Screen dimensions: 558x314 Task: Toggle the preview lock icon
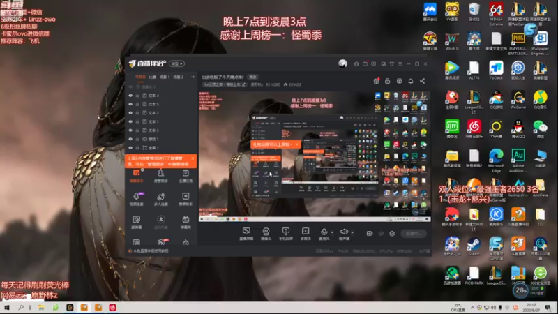388,81
